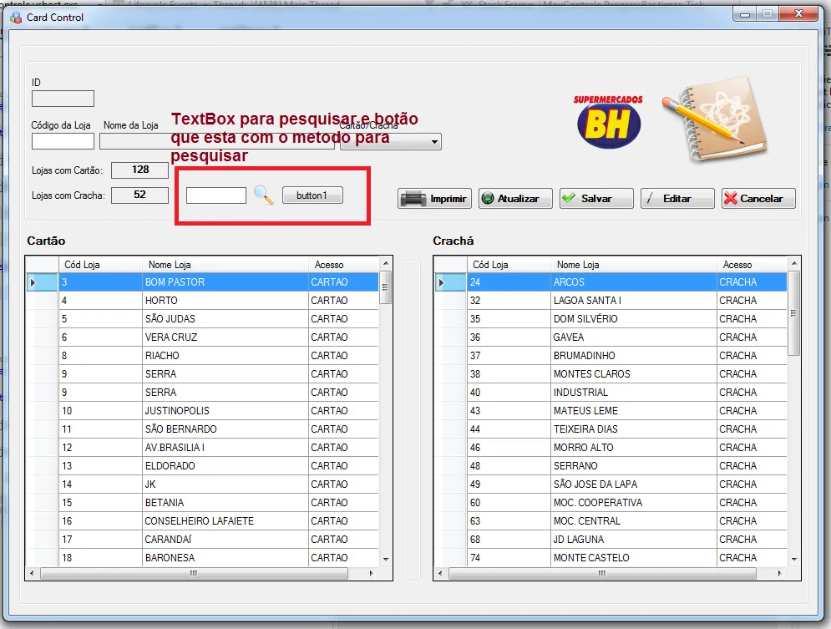Screen dimensions: 831x629
Task: Select the JD LAGUNA cell
Action: [x=634, y=540]
